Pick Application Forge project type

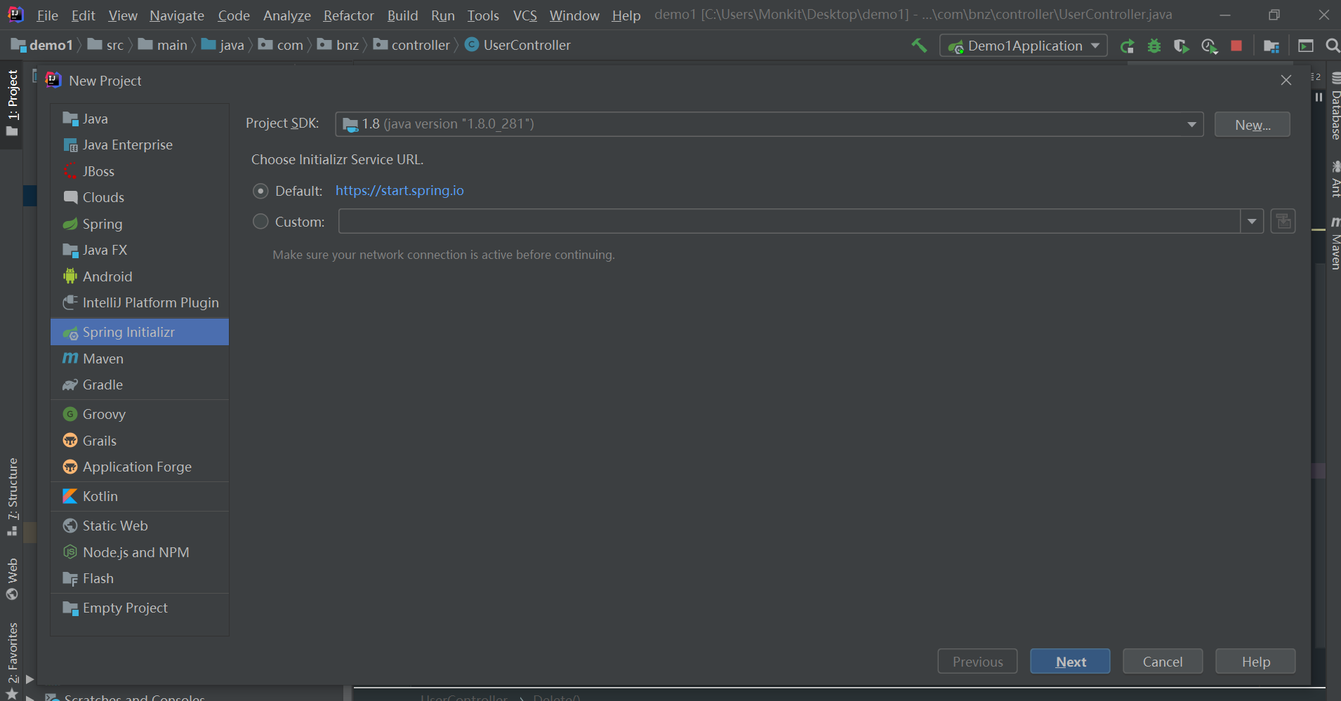click(140, 467)
